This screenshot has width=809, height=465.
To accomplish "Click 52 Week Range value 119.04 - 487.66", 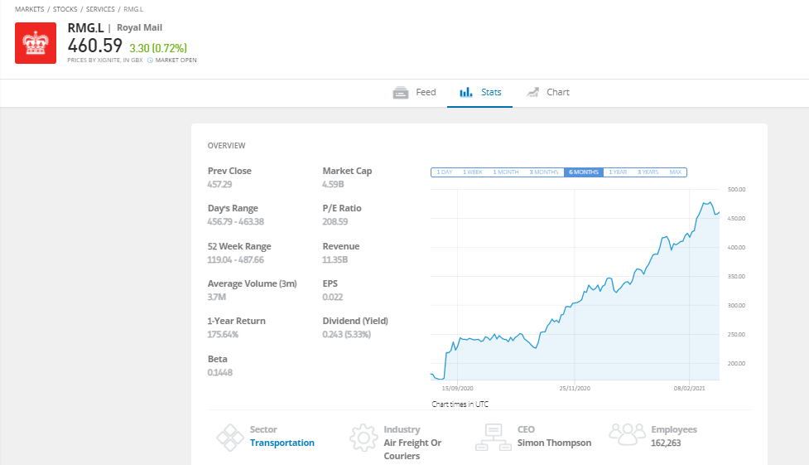I will coord(236,260).
